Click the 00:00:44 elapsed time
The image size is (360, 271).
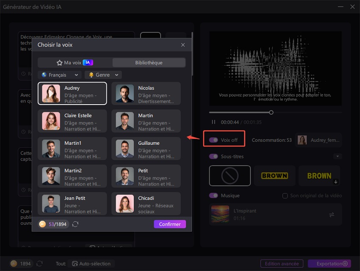click(230, 122)
